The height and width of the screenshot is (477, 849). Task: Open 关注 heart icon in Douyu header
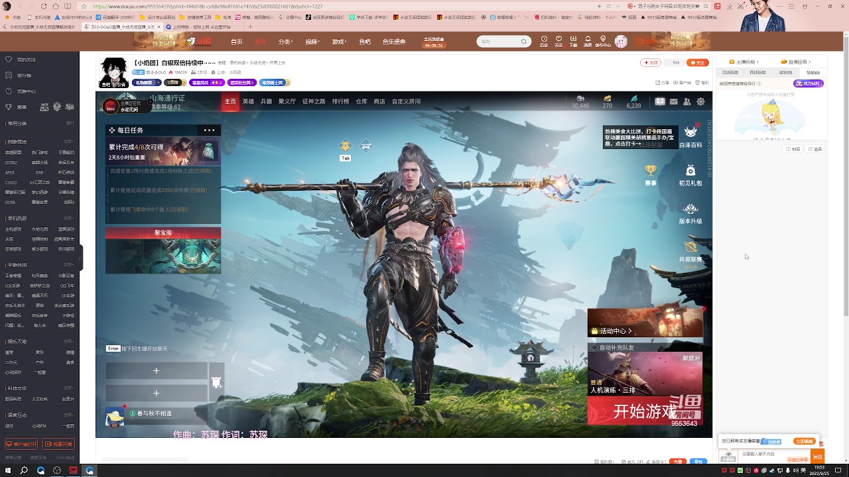click(x=558, y=41)
